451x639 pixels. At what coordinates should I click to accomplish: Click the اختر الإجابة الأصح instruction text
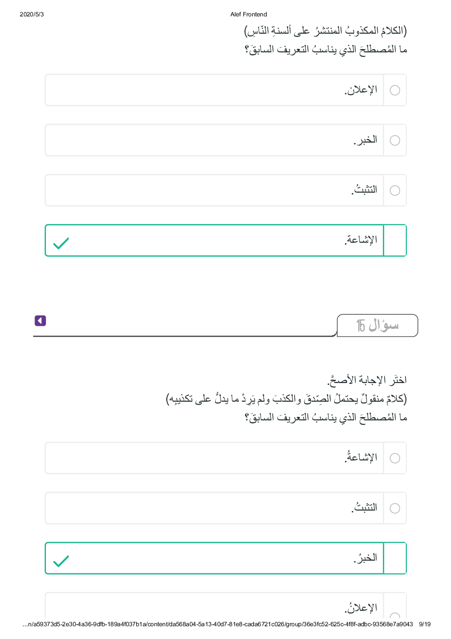click(x=367, y=380)
